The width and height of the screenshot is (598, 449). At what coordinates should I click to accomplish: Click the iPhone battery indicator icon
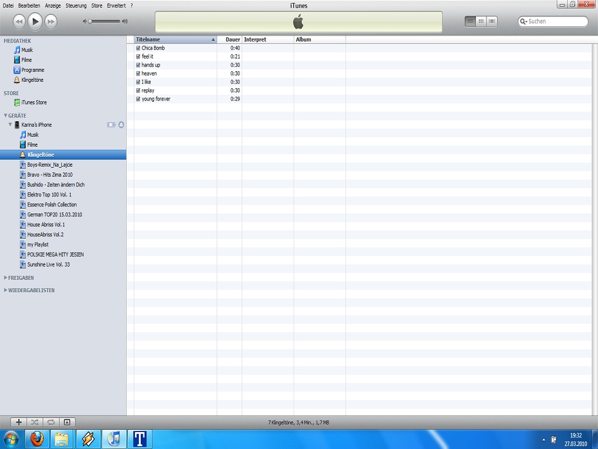click(111, 125)
